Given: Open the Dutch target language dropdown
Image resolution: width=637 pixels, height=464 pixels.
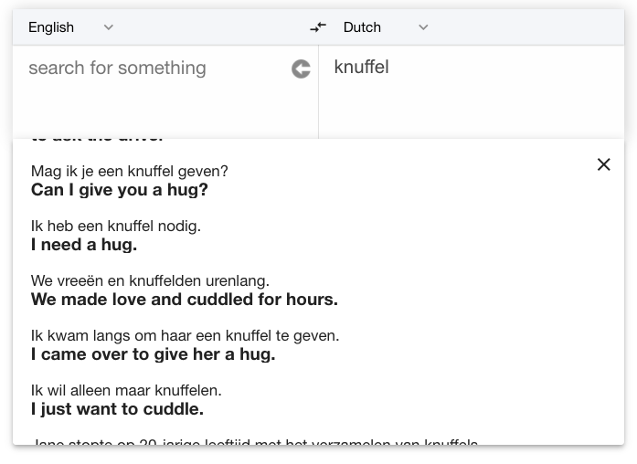Looking at the screenshot, I should tap(386, 27).
